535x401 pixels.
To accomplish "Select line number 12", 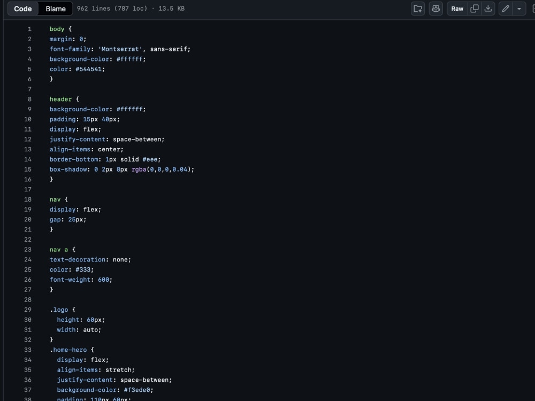I will [x=28, y=139].
